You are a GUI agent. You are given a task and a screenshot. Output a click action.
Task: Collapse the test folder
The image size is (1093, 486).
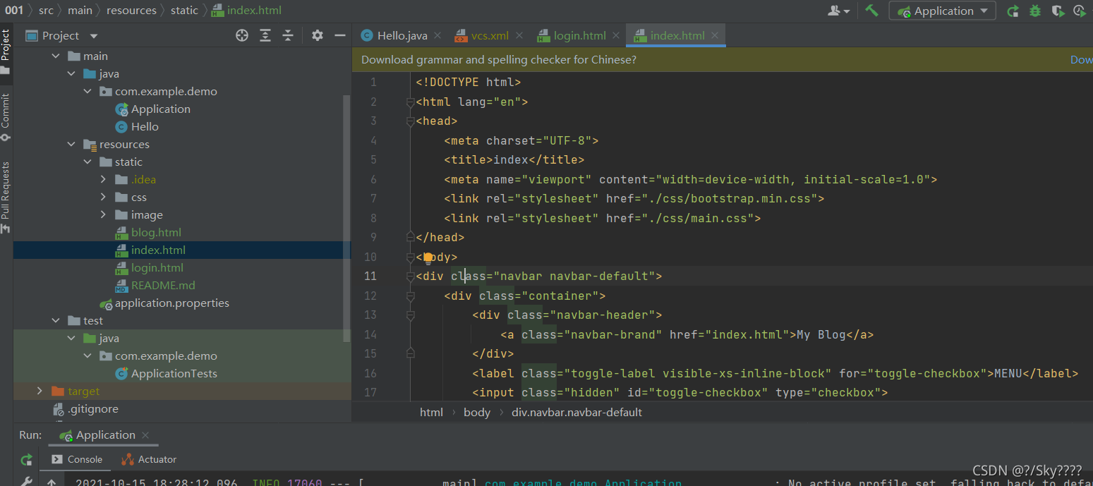(56, 321)
